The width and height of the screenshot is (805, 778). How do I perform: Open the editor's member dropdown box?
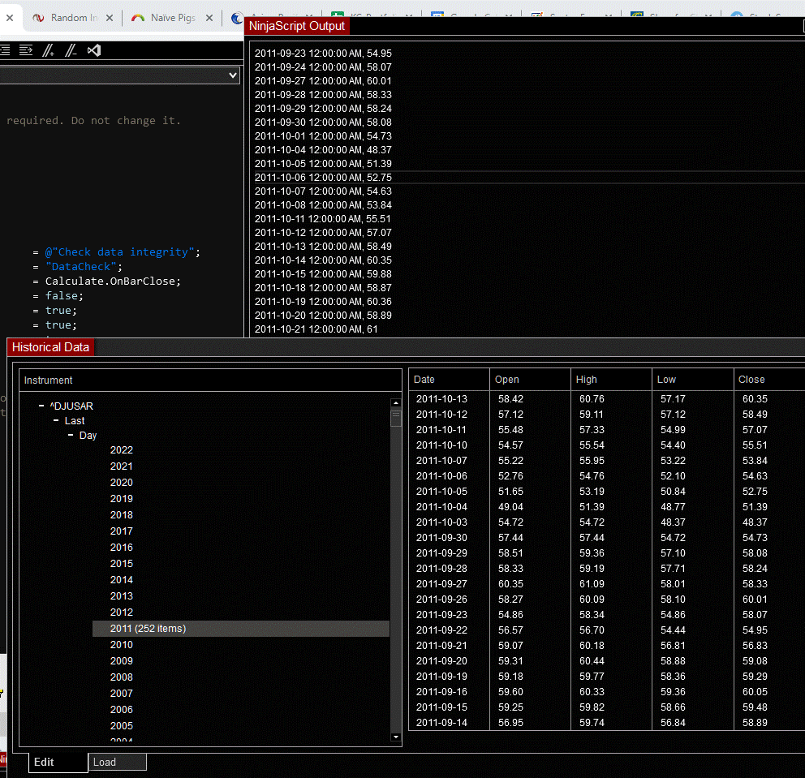click(x=233, y=75)
